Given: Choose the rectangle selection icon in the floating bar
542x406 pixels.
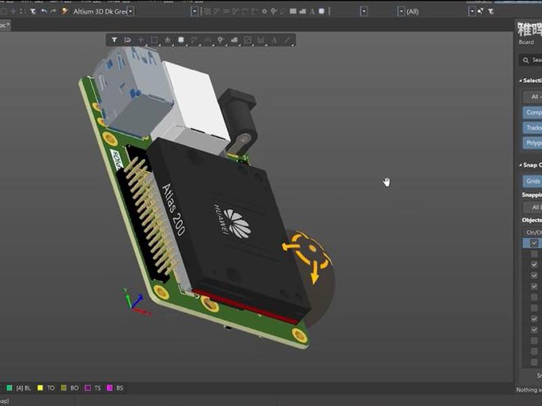Looking at the screenshot, I should click(x=154, y=40).
